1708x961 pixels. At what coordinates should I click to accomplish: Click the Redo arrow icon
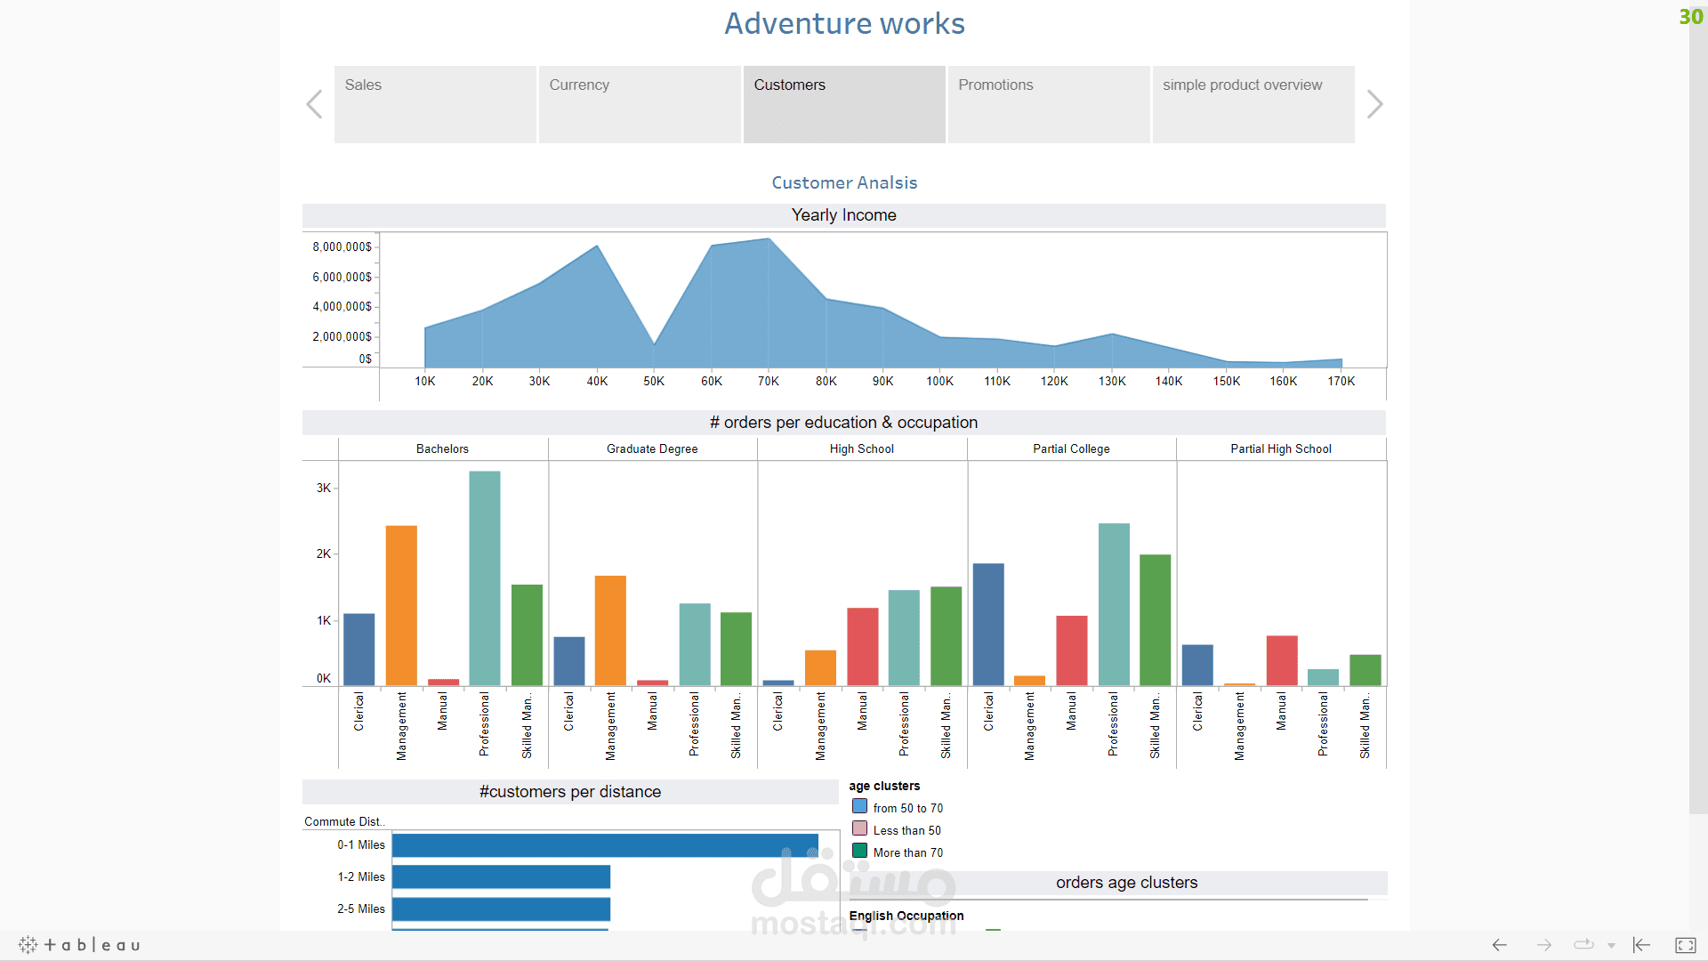point(1544,945)
